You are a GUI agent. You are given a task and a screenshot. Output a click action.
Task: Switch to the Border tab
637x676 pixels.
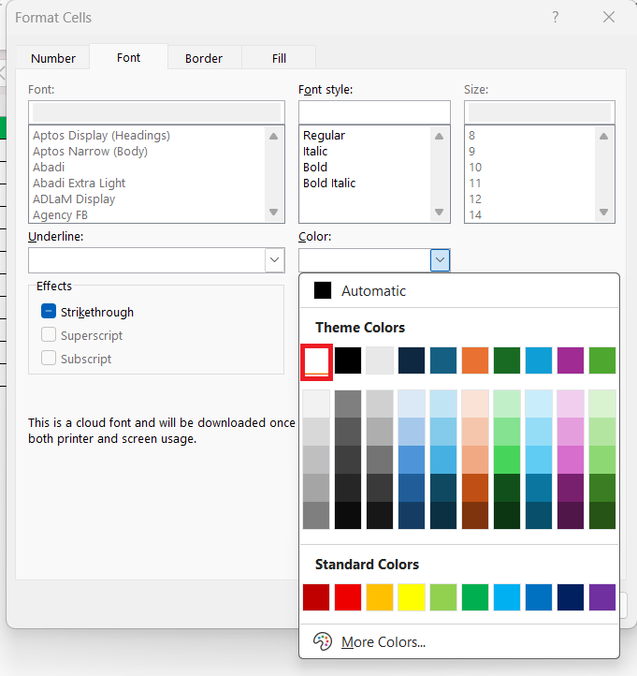coord(204,58)
